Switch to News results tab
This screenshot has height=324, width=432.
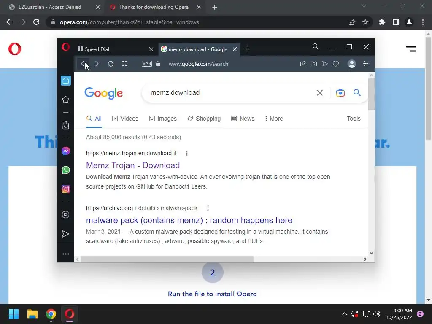point(243,119)
